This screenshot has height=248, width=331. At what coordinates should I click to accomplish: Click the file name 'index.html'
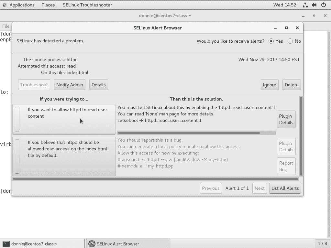click(77, 72)
